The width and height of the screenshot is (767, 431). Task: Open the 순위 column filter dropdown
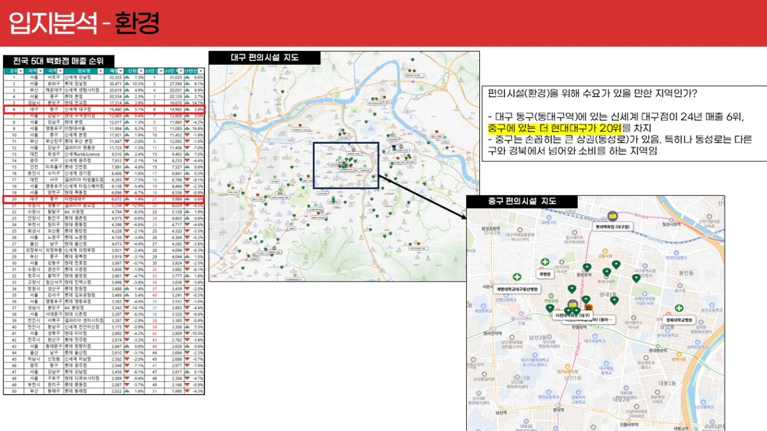21,71
